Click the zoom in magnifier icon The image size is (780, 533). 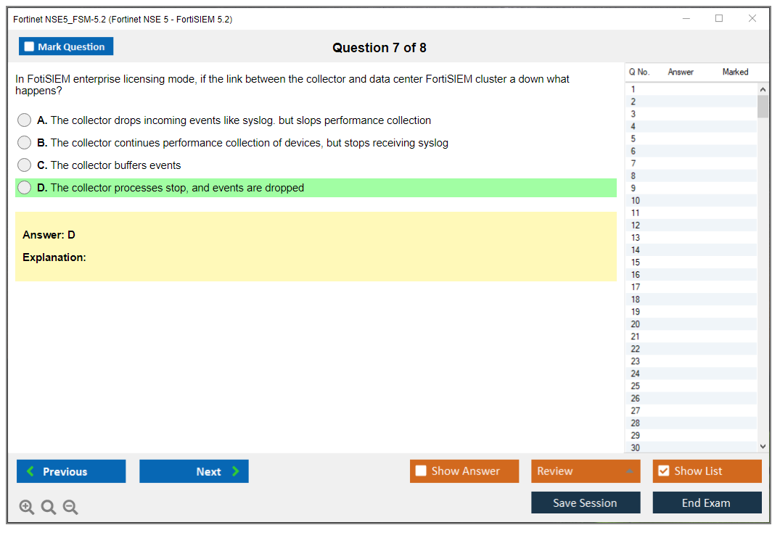pos(27,508)
